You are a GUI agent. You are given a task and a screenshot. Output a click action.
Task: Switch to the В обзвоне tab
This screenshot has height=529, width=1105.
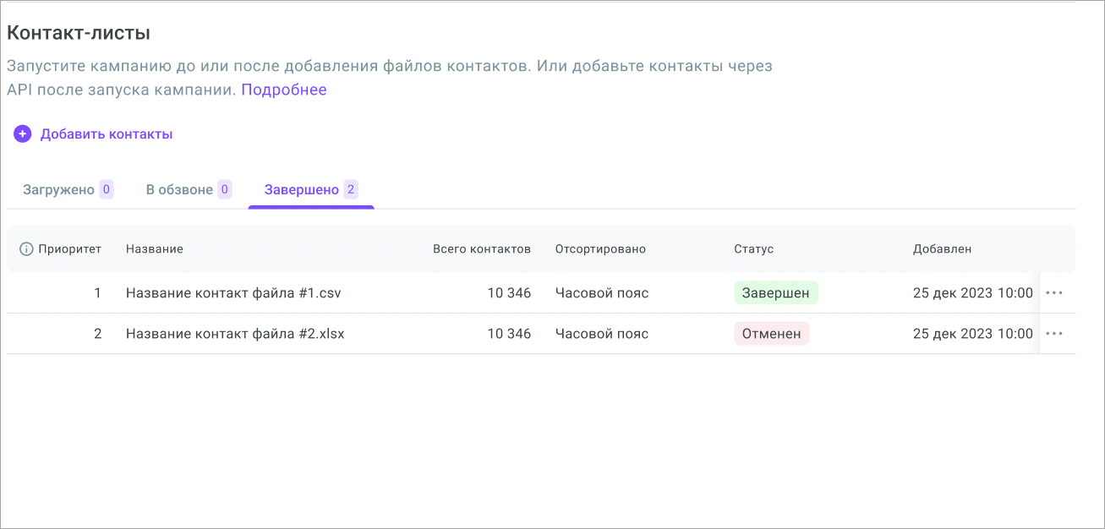(179, 190)
